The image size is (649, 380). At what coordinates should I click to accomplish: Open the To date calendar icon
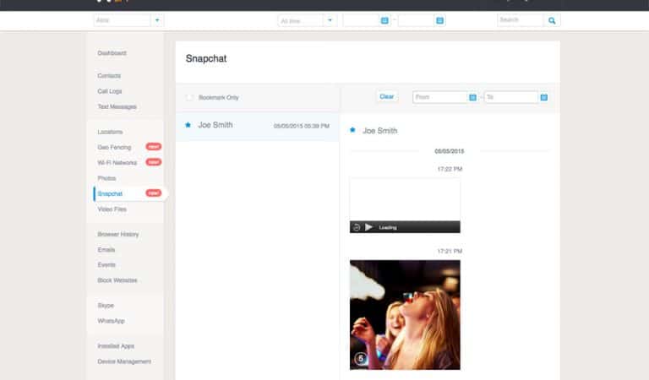543,97
